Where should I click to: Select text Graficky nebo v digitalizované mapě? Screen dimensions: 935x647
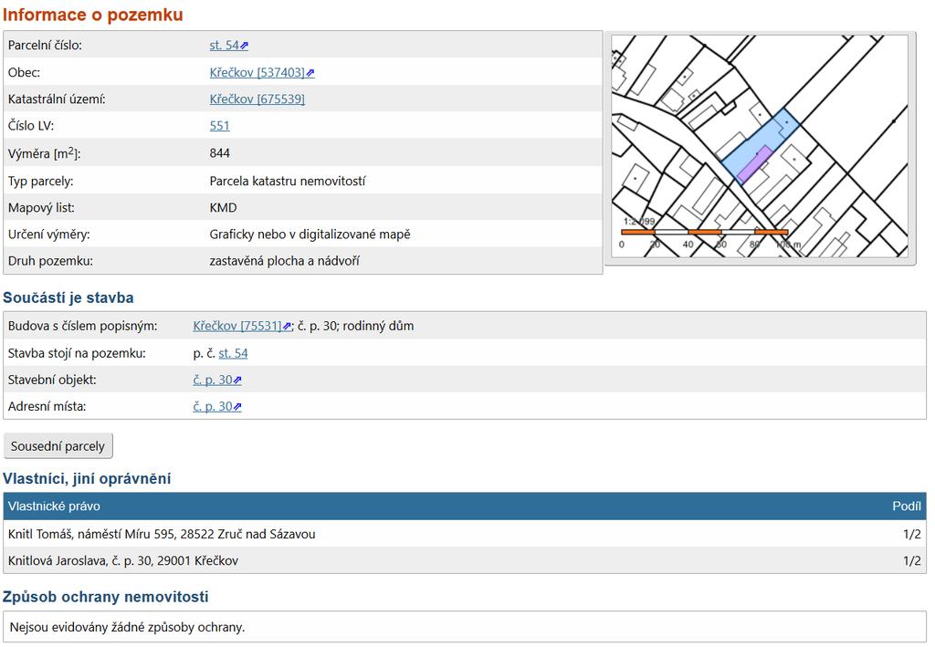pos(310,235)
